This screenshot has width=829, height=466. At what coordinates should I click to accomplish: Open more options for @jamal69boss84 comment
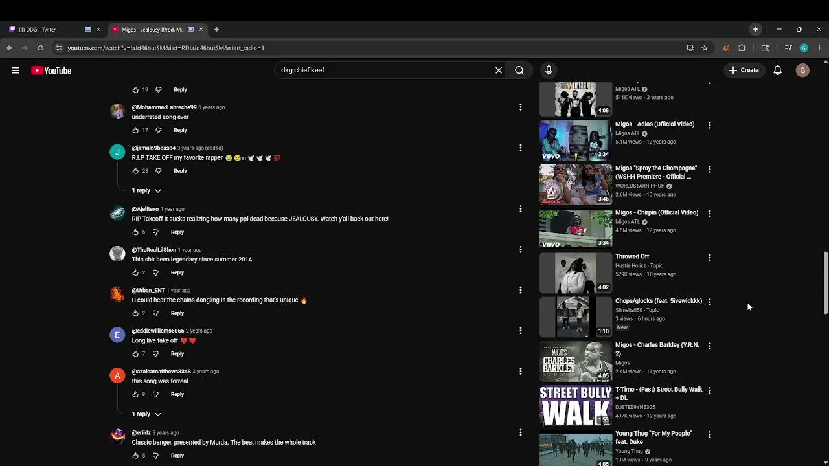pos(521,148)
